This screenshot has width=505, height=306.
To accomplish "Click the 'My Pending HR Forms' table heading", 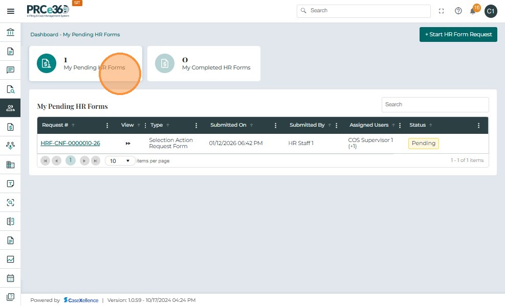I will click(73, 106).
